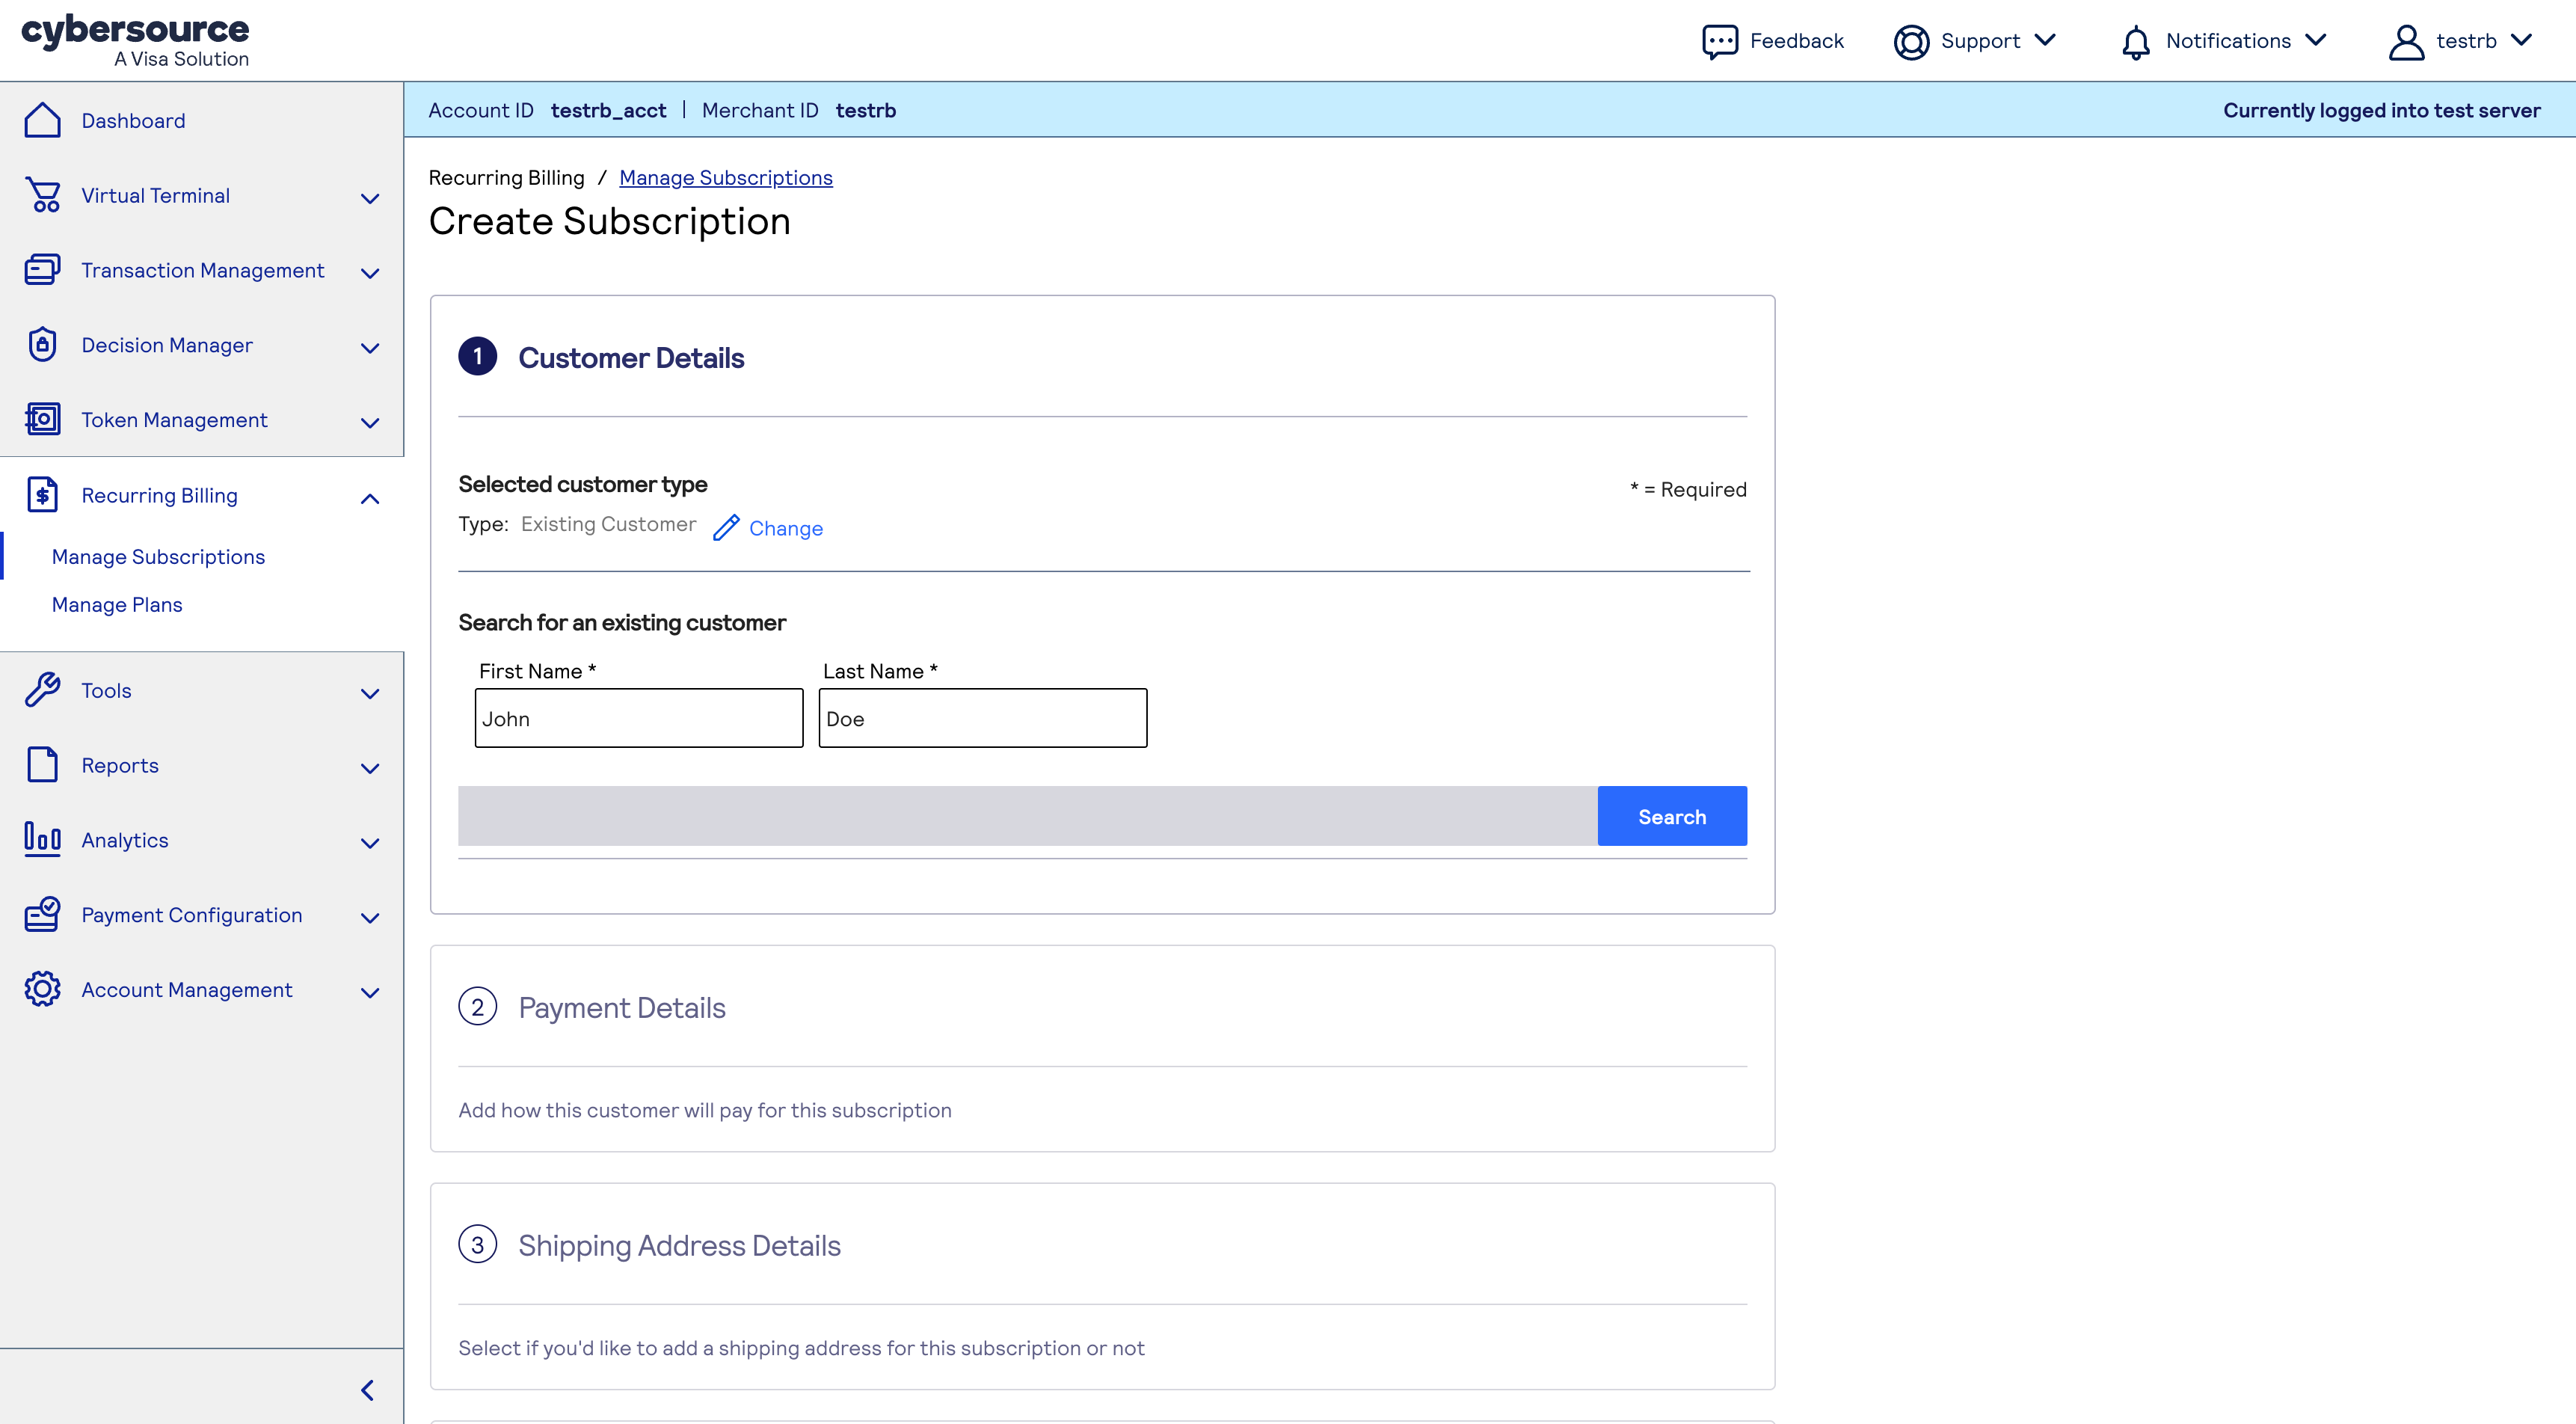Switch to the Manage Plans page
Viewport: 2576px width, 1424px height.
116,604
